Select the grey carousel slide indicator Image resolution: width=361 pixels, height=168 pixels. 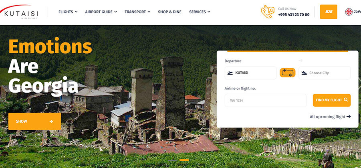pyautogui.click(x=172, y=160)
